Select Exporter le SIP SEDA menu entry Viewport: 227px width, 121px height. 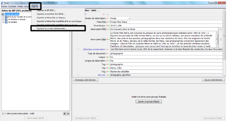point(46,10)
